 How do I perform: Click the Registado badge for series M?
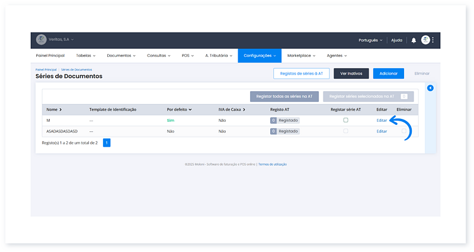(x=285, y=120)
